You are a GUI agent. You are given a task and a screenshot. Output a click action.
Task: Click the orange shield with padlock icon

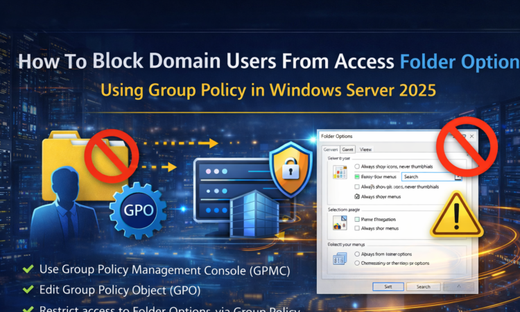click(x=291, y=169)
